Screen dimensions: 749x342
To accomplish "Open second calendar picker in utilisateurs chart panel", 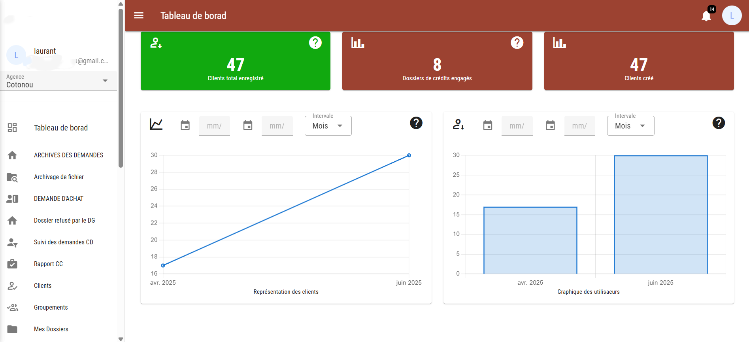I will click(x=550, y=125).
